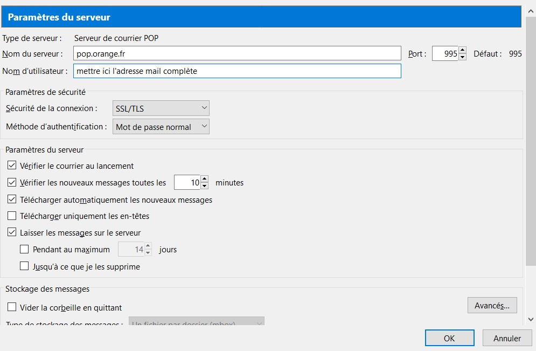Viewport: 536px width, 351px height.
Task: Tick Vider la corbeille en quittant
Action: tap(12, 307)
